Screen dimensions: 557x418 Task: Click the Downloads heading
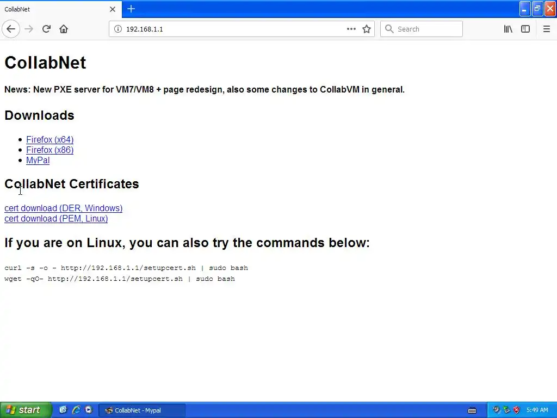pyautogui.click(x=39, y=115)
